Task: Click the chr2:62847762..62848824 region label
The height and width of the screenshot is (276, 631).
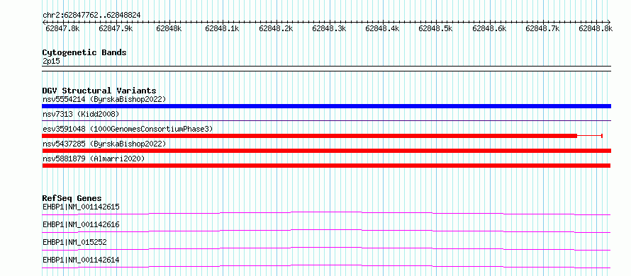Action: (91, 15)
